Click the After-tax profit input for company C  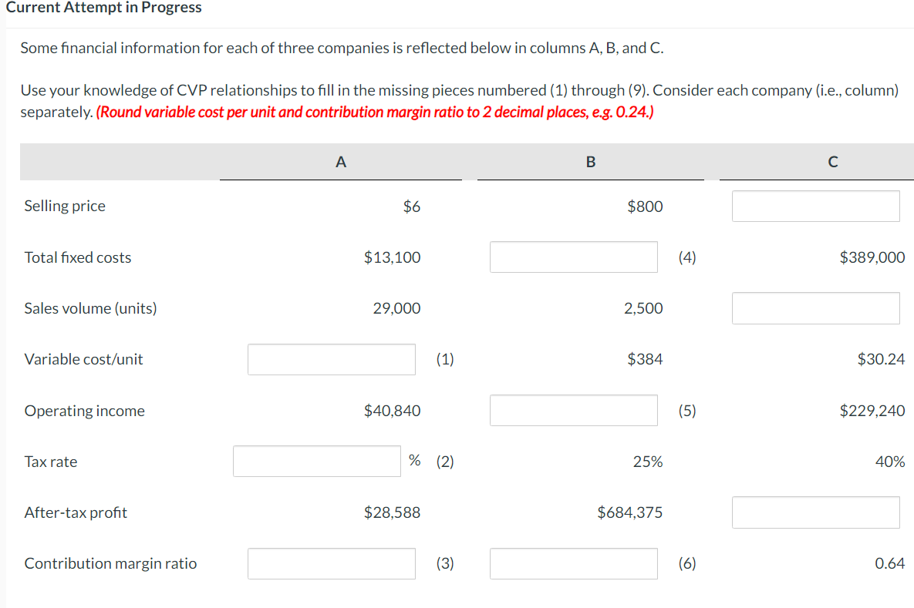tap(815, 512)
